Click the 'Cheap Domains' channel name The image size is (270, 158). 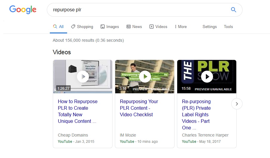click(73, 135)
